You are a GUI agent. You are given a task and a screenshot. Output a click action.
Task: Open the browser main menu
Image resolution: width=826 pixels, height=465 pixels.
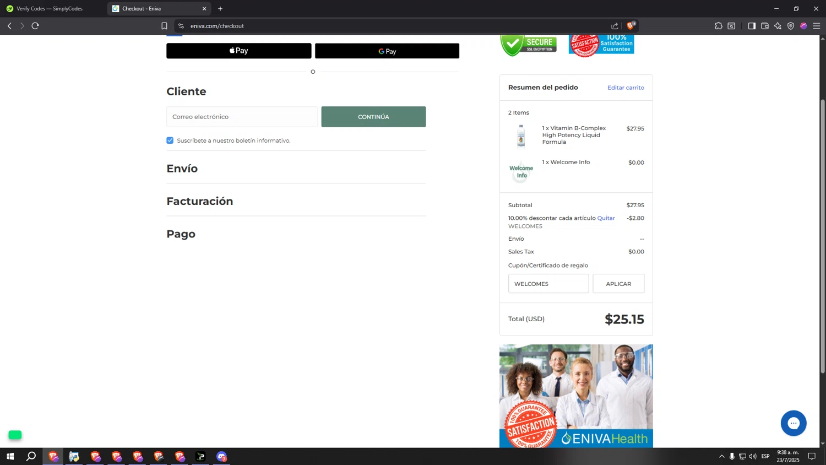point(817,26)
